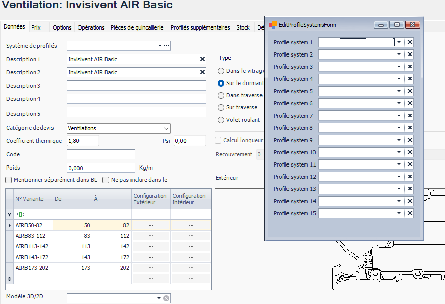Edit the Coefficient thermique value 1,80
The width and height of the screenshot is (445, 304).
(x=83, y=141)
